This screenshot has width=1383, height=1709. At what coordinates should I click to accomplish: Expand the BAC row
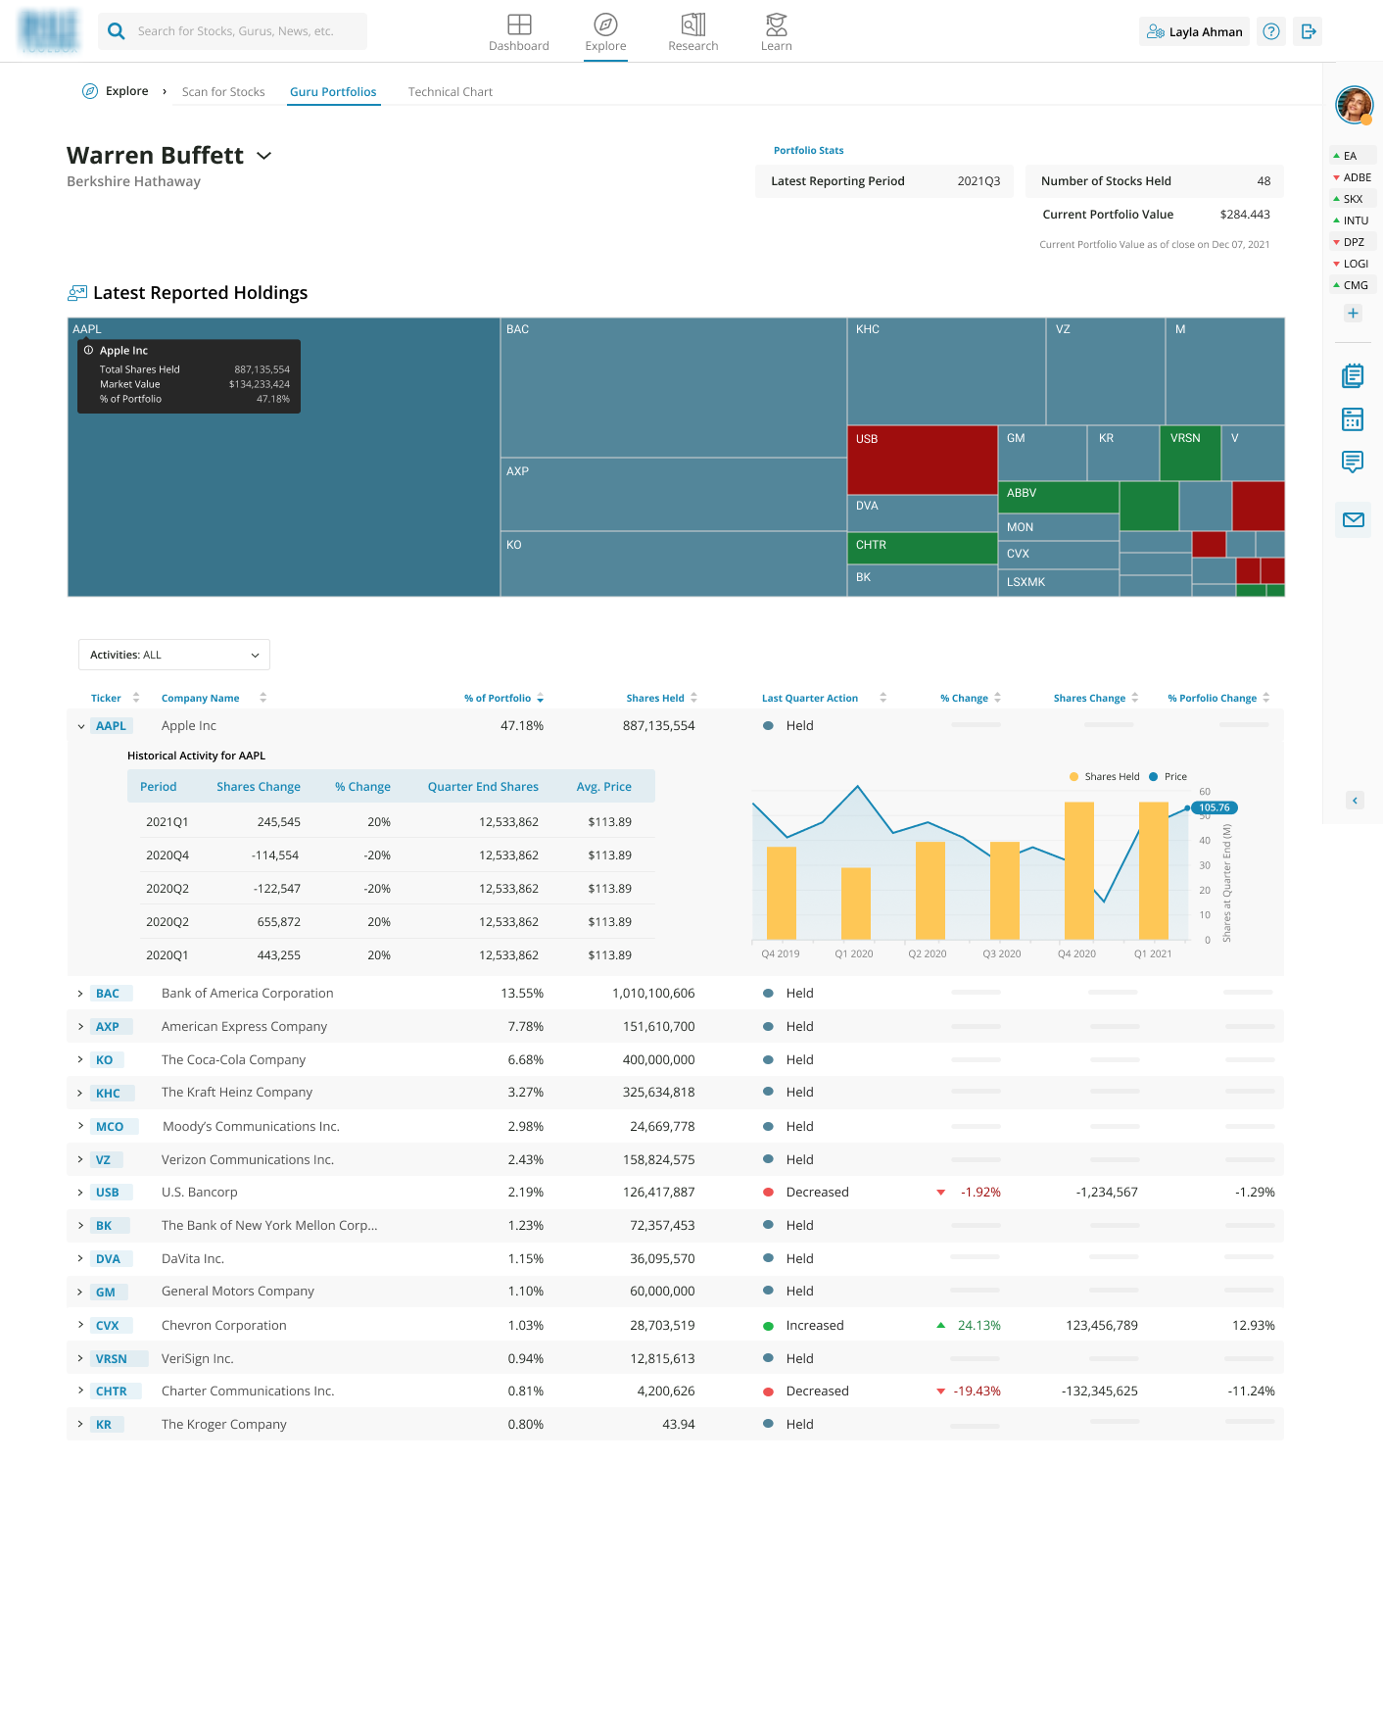tap(80, 994)
